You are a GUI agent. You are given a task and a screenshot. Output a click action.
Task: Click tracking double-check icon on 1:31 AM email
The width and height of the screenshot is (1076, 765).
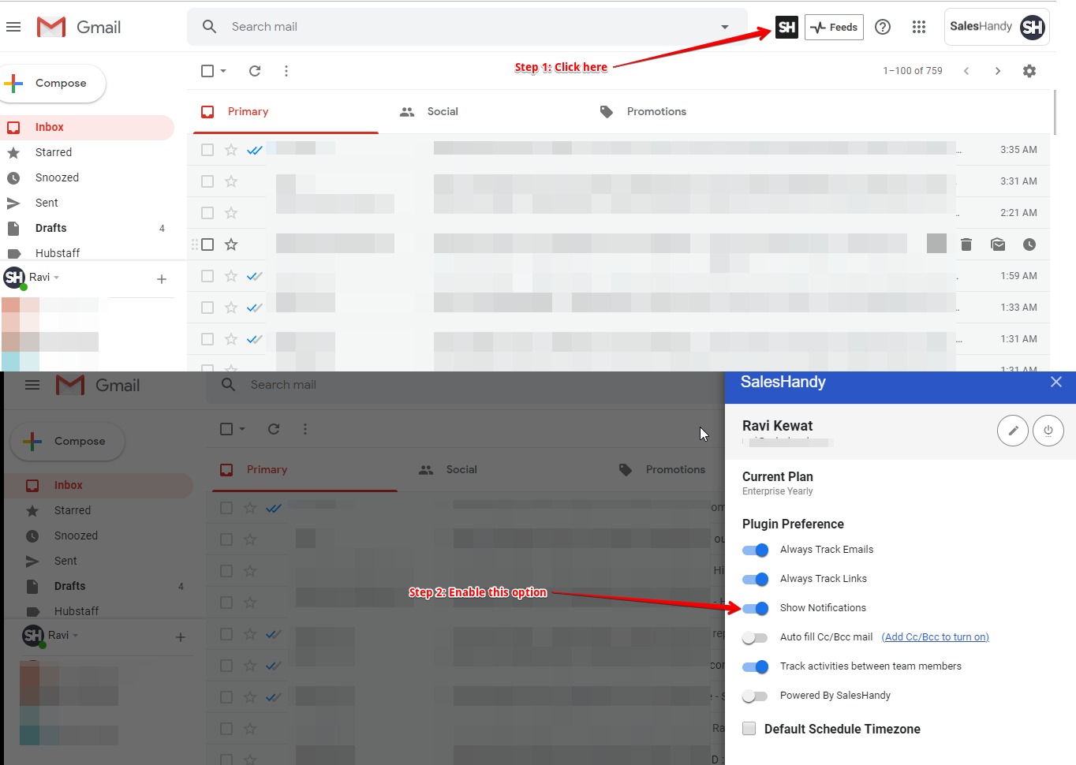click(x=255, y=339)
